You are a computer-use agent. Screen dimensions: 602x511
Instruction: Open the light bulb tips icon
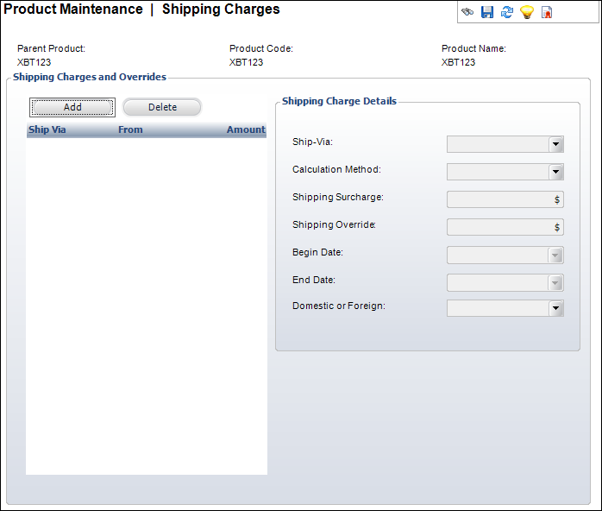coord(527,12)
